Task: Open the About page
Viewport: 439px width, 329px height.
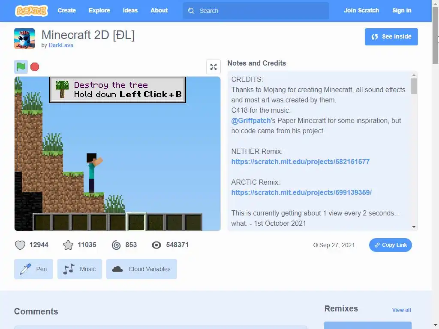Action: 159,10
